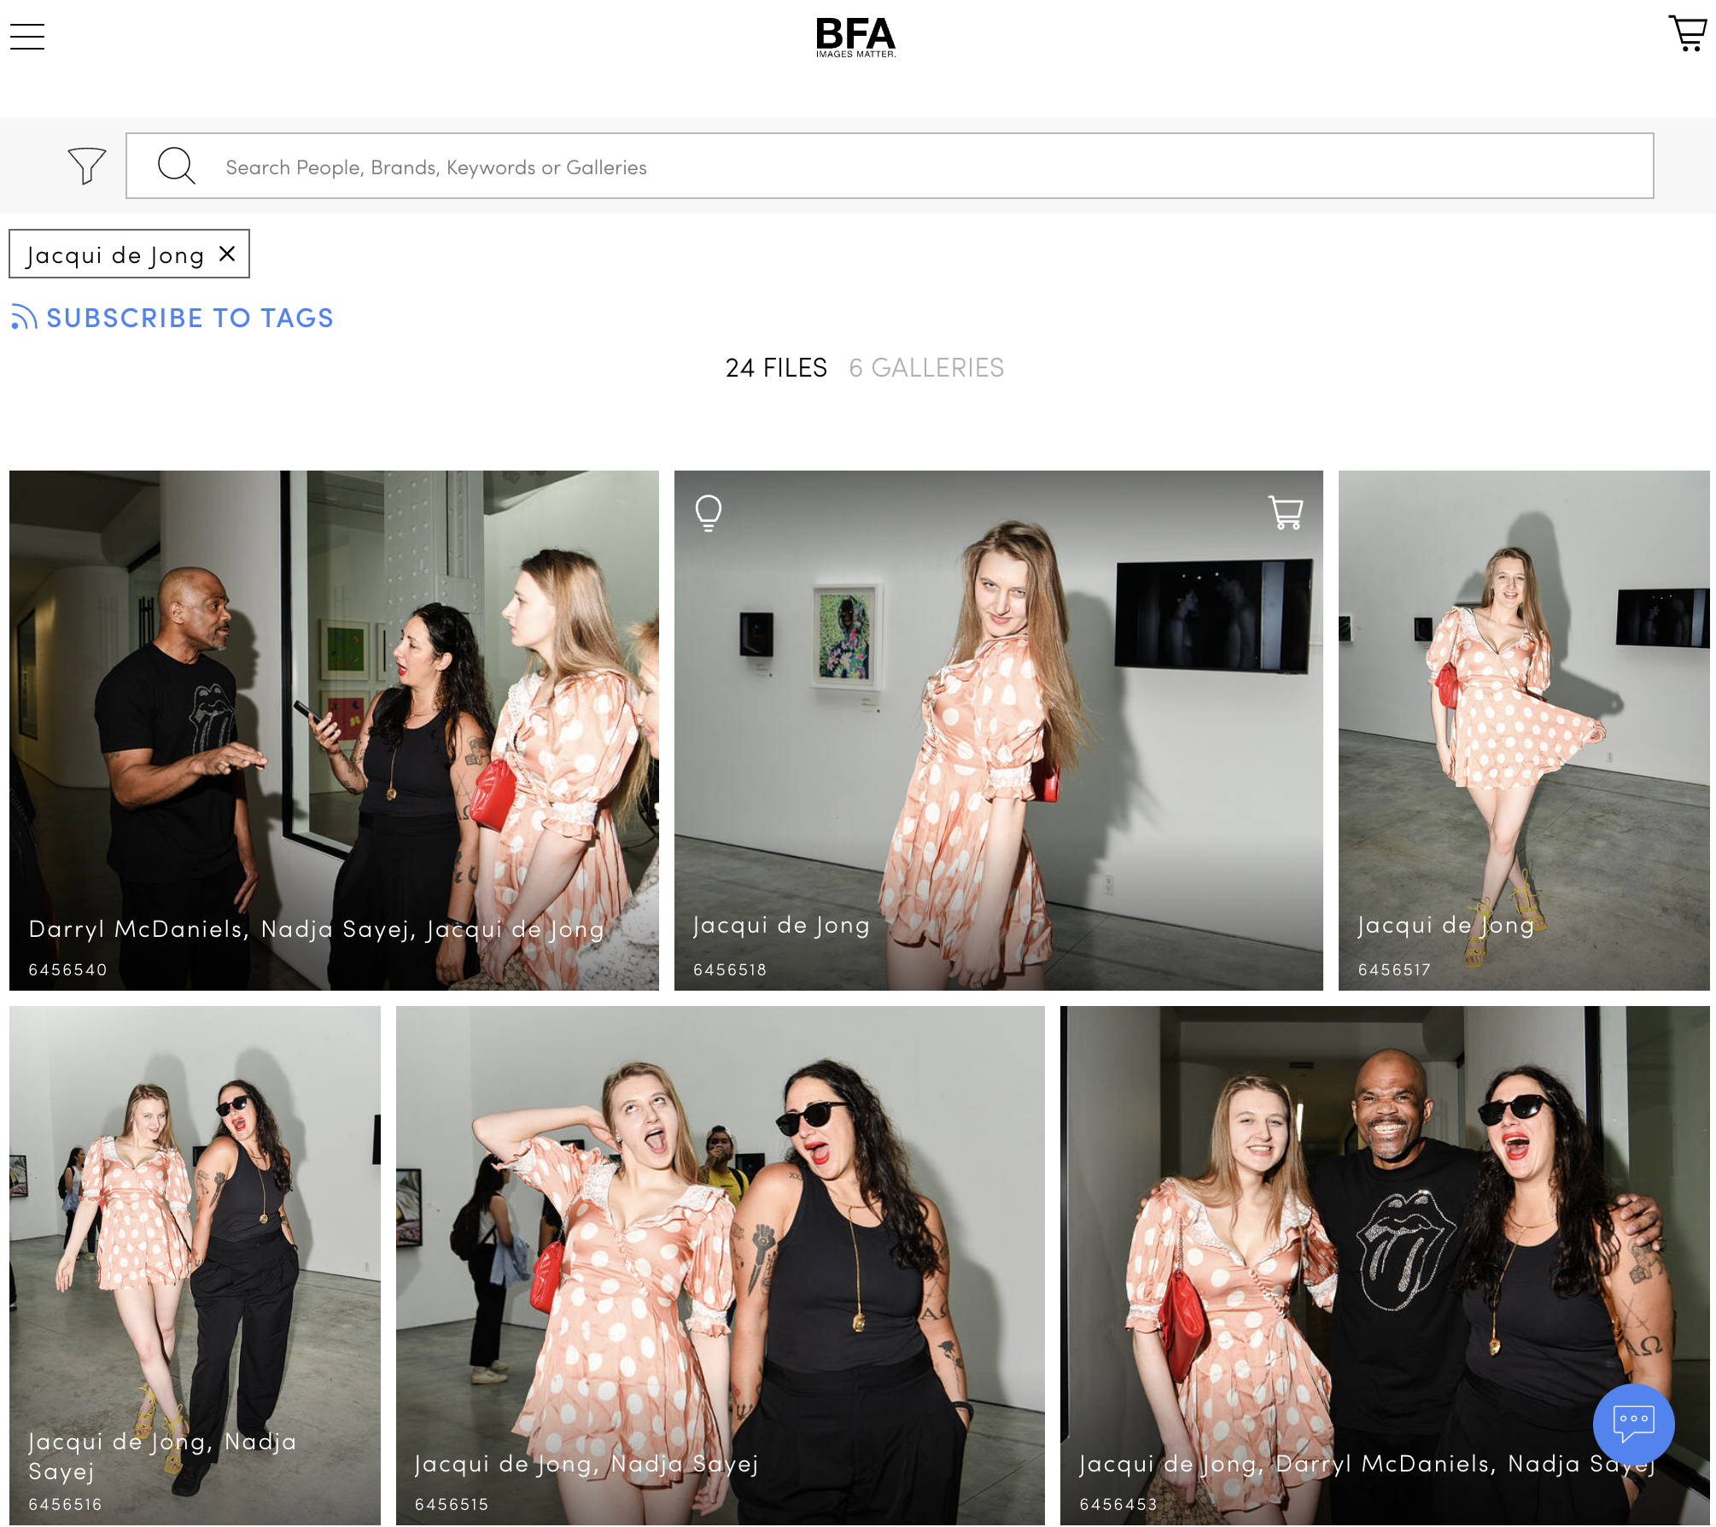Add image 6456518 to cart icon
Image resolution: width=1716 pixels, height=1527 pixels.
pos(1286,513)
